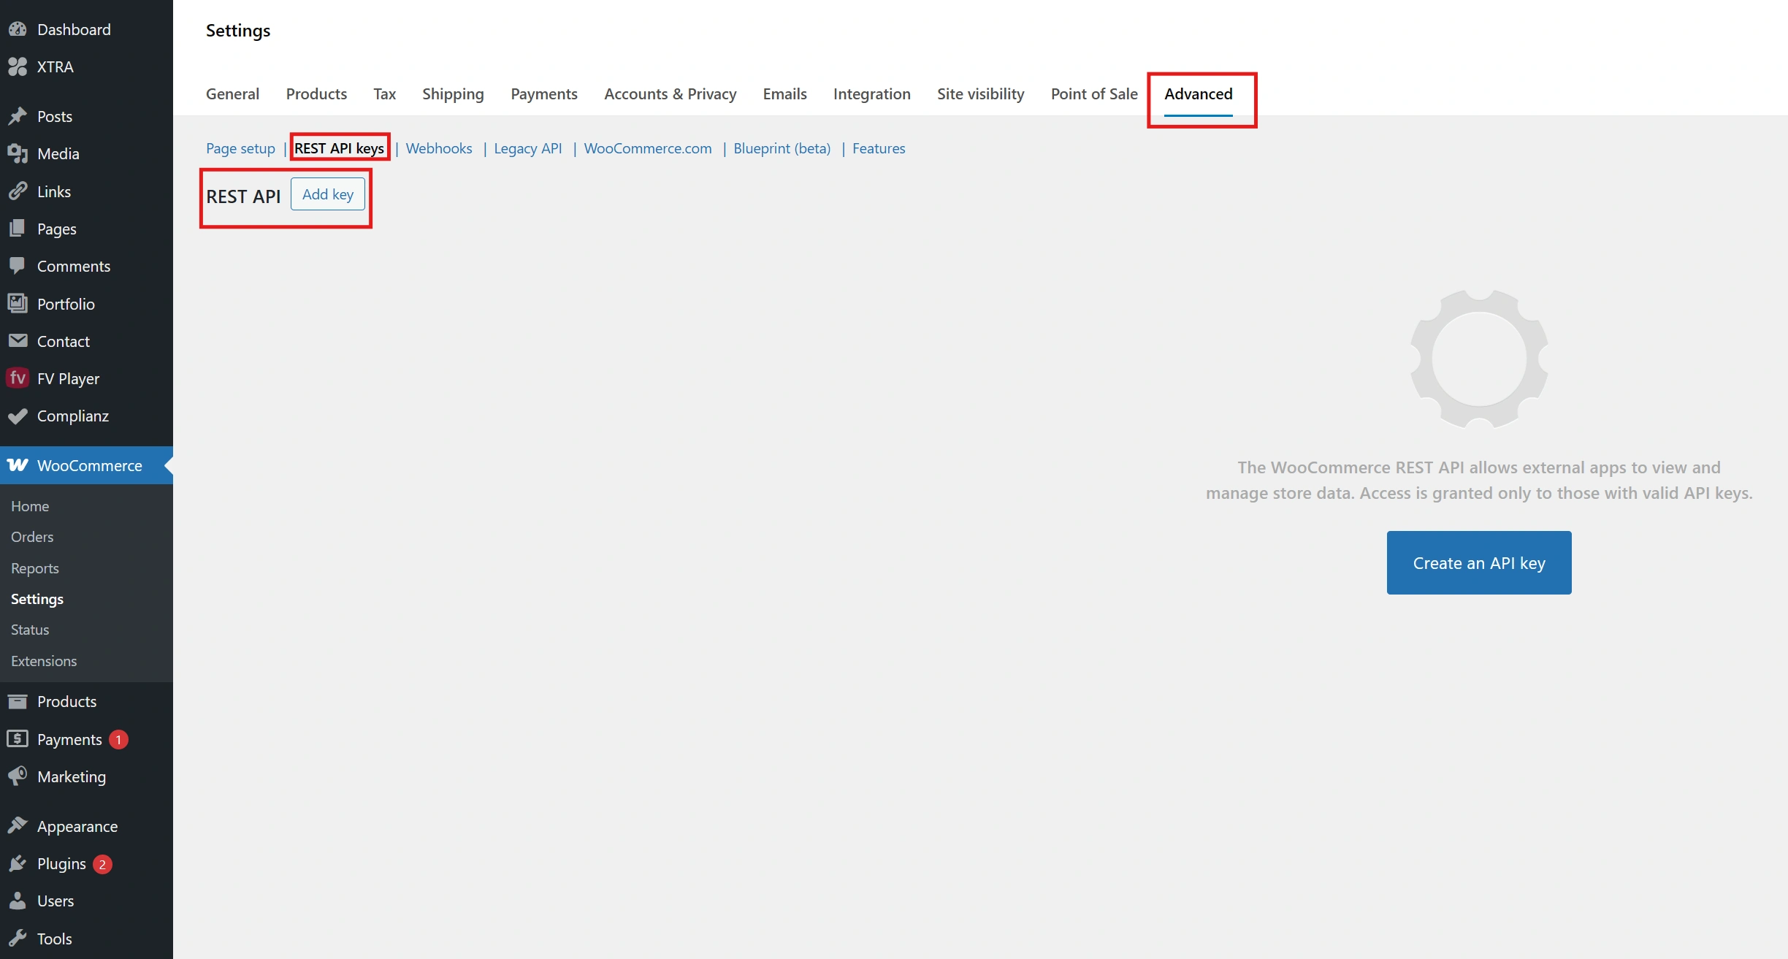The image size is (1788, 959).
Task: Open Payments with the notification badge
Action: tap(69, 739)
